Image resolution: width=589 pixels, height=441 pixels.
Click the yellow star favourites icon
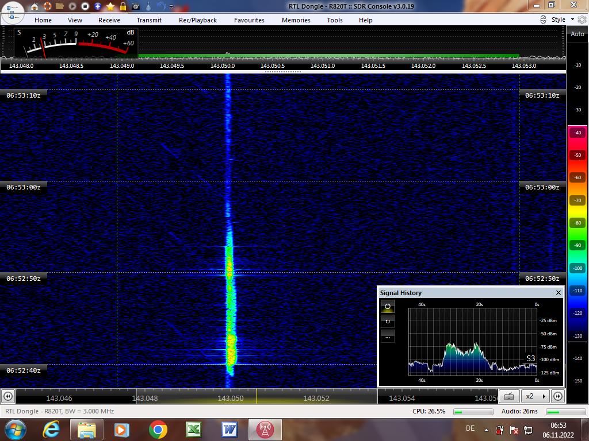click(x=110, y=6)
